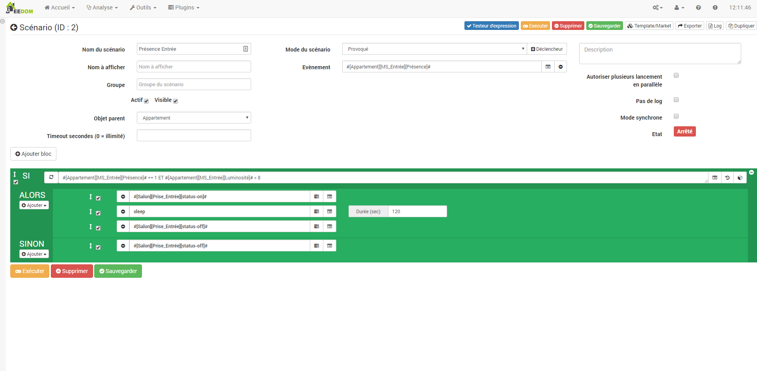The width and height of the screenshot is (757, 371).
Task: Open action list for the status-on row
Action: coord(316,197)
